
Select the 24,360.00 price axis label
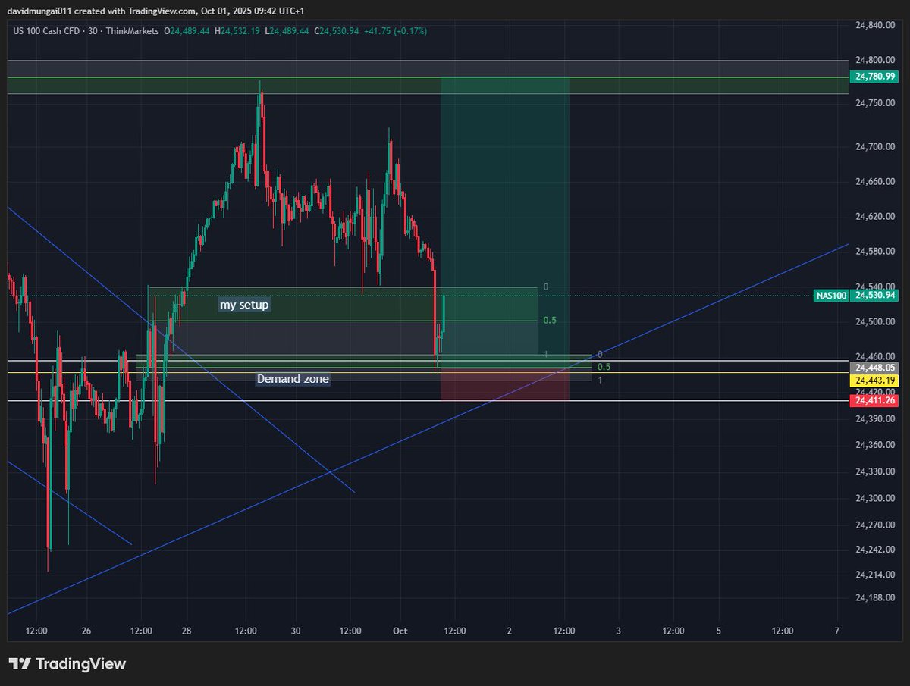coord(876,445)
